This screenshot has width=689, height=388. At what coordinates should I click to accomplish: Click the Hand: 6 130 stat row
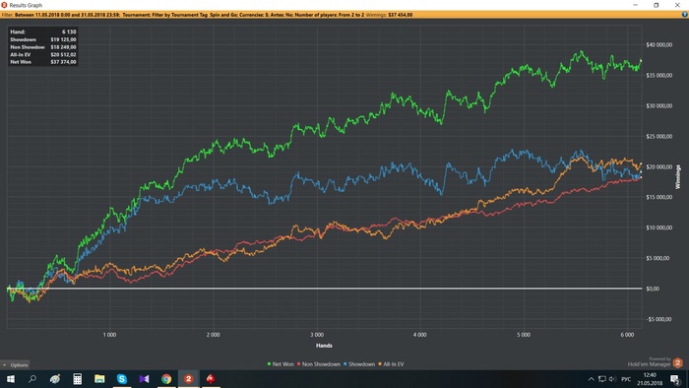pyautogui.click(x=42, y=32)
